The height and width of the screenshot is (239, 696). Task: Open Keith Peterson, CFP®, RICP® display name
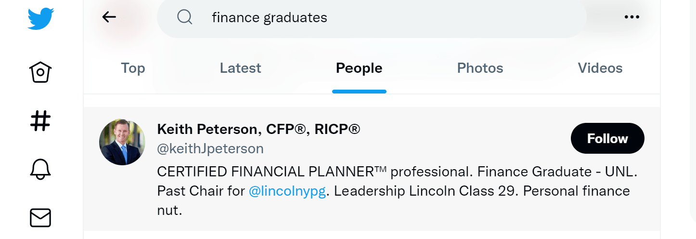pyautogui.click(x=258, y=129)
